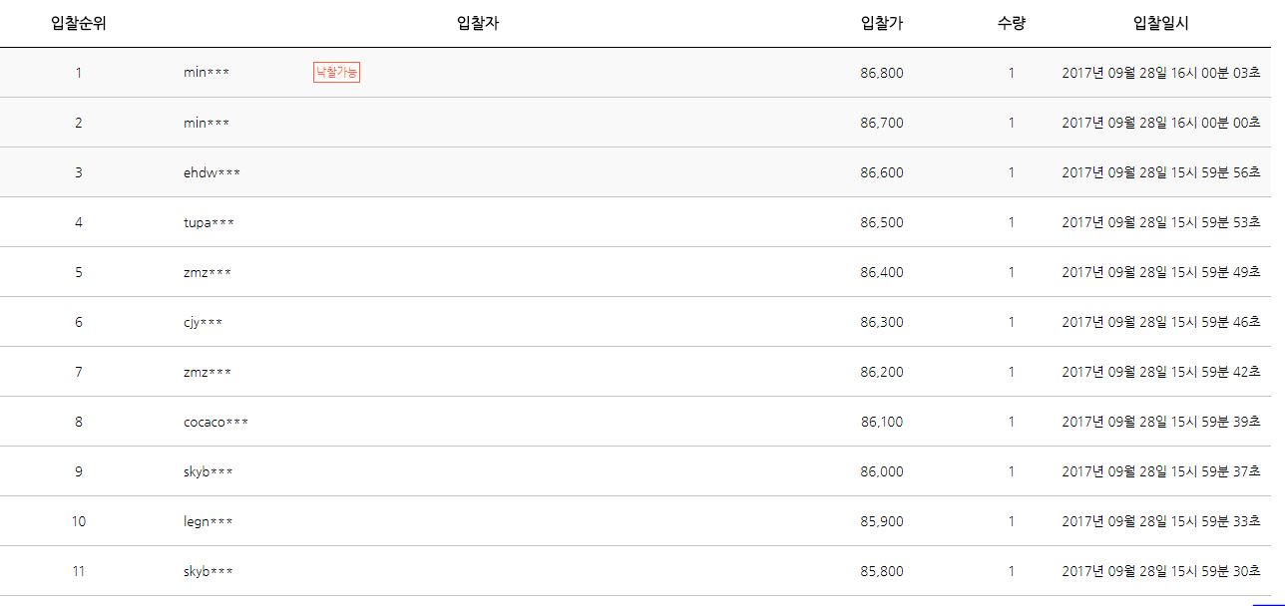Click the 낙찰가능 badge next to min***
Screen dimensions: 1285x606
(336, 73)
